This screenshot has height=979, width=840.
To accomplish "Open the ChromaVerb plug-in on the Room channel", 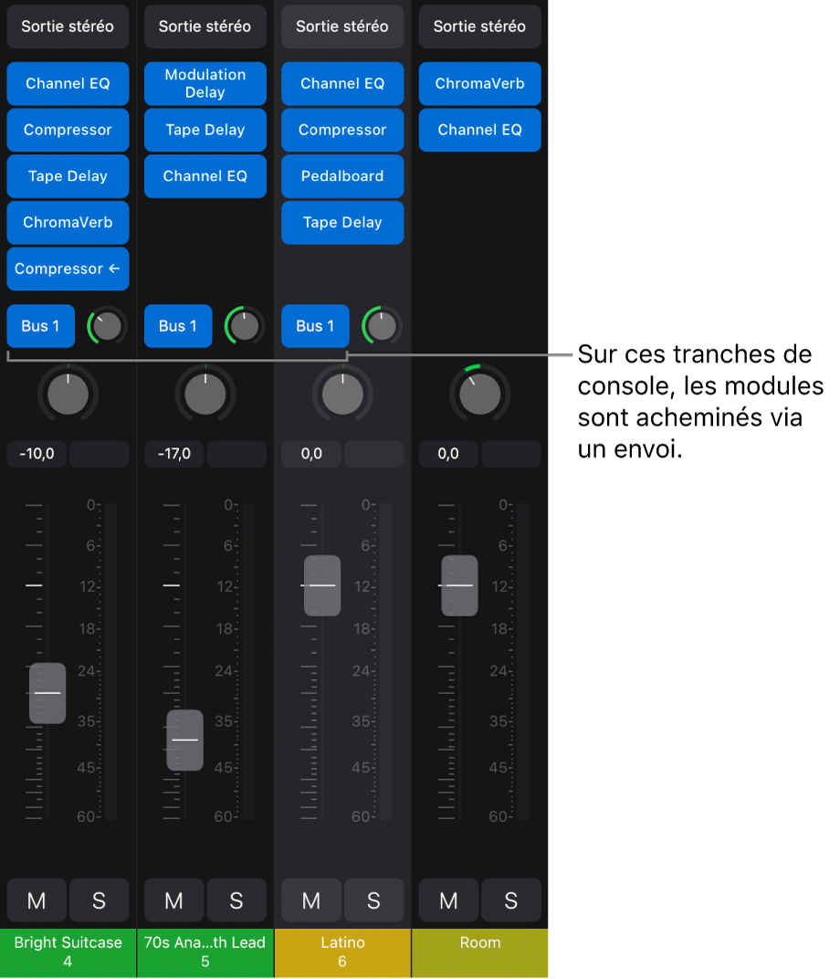I will (x=479, y=83).
